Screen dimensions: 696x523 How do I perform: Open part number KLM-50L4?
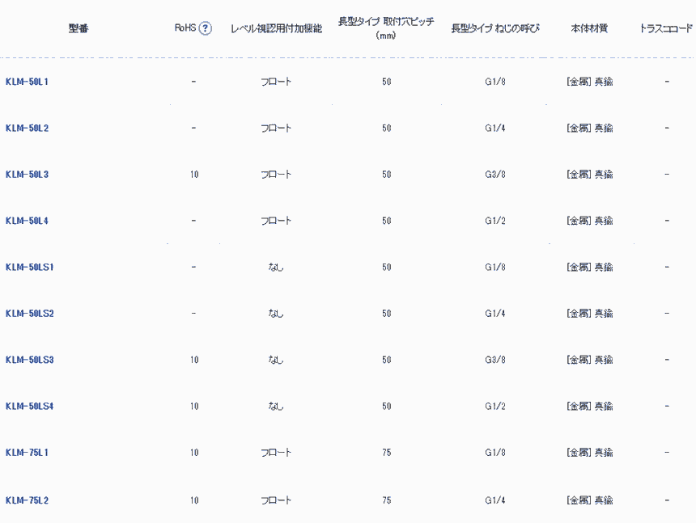pyautogui.click(x=27, y=221)
